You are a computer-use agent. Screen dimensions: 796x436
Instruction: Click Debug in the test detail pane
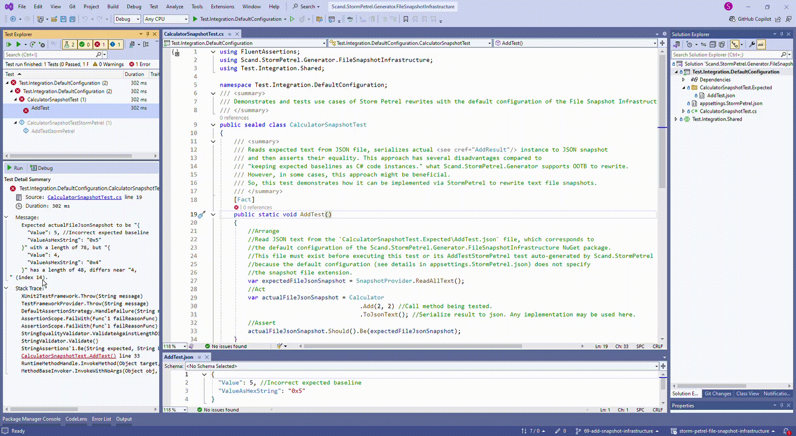pyautogui.click(x=41, y=168)
